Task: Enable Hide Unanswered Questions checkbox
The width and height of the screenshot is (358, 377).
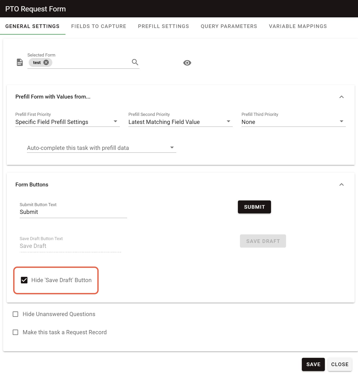Action: point(16,314)
